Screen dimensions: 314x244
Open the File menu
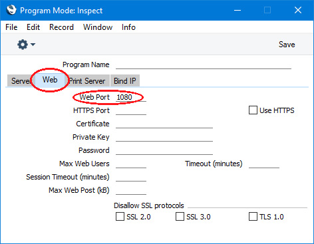click(x=11, y=27)
